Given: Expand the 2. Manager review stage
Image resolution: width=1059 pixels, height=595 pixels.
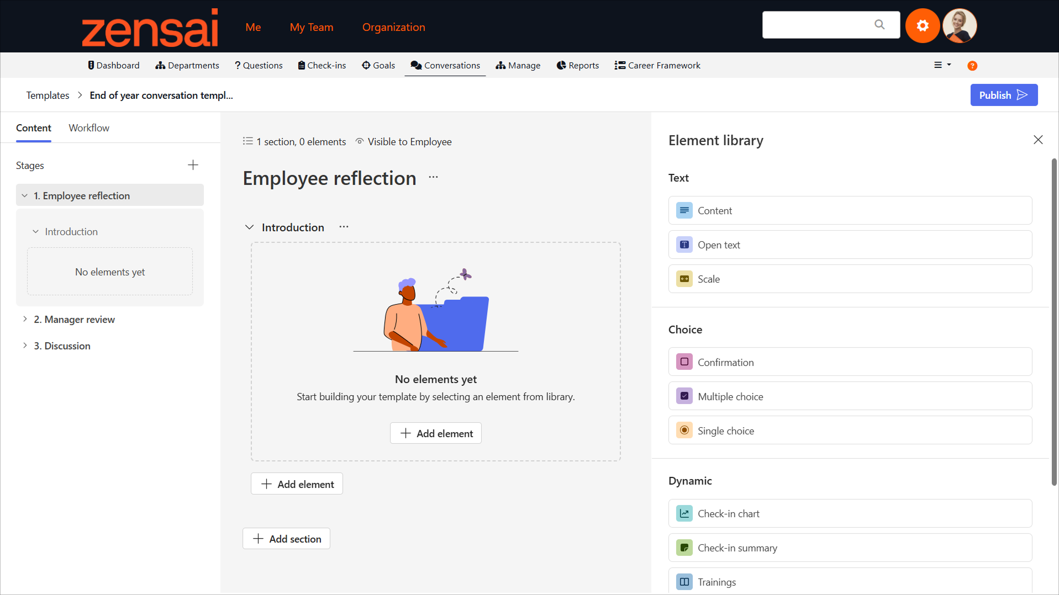Looking at the screenshot, I should [x=25, y=319].
